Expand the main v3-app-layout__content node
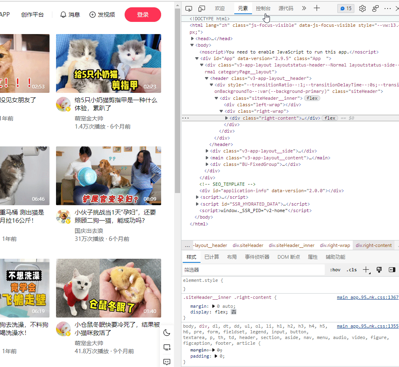This screenshot has height=367, width=399. pos(207,158)
